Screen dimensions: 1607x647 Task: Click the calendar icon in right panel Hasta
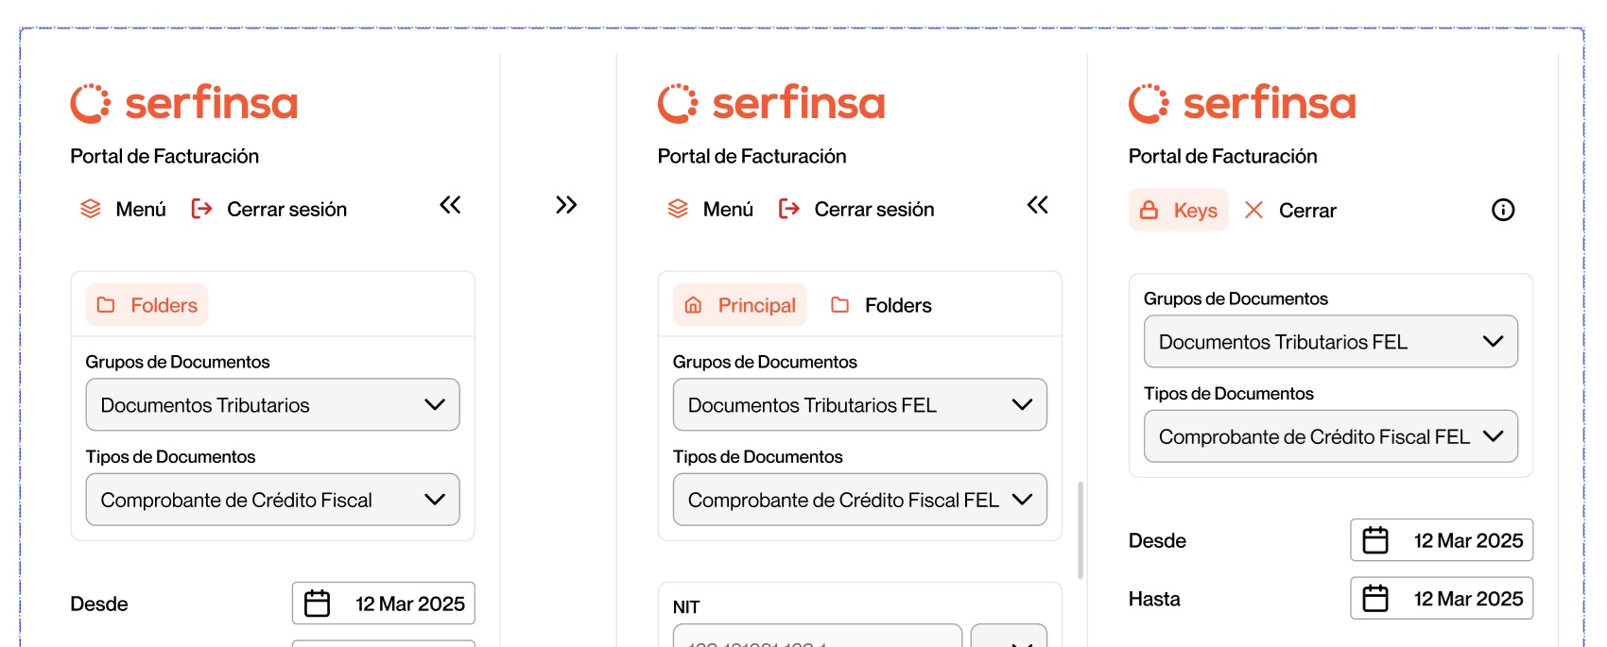coord(1374,599)
